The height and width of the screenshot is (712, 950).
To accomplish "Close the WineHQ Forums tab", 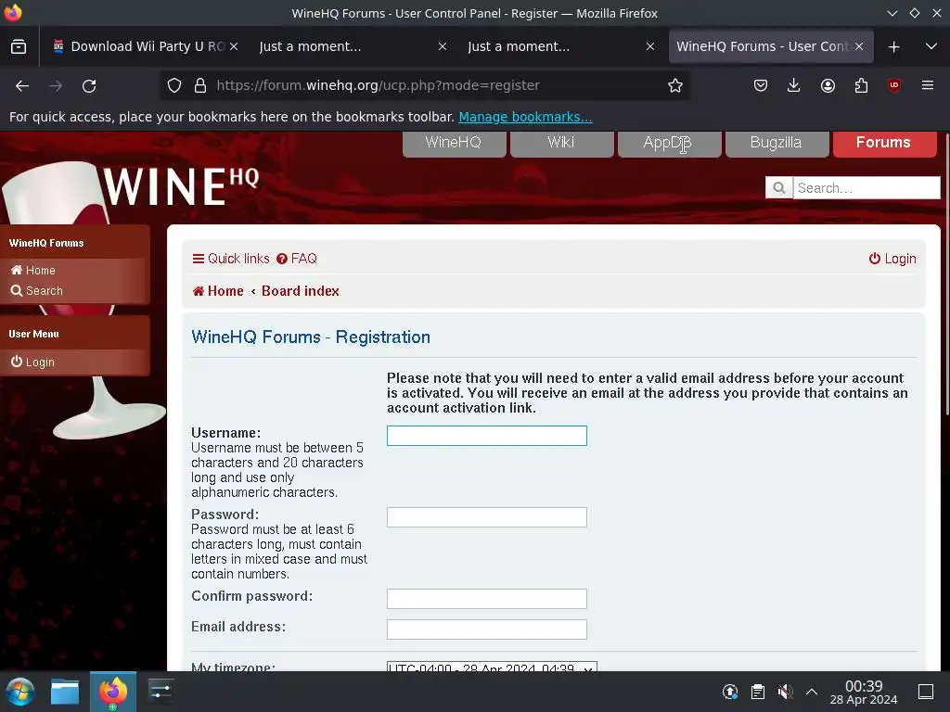I will pos(858,46).
